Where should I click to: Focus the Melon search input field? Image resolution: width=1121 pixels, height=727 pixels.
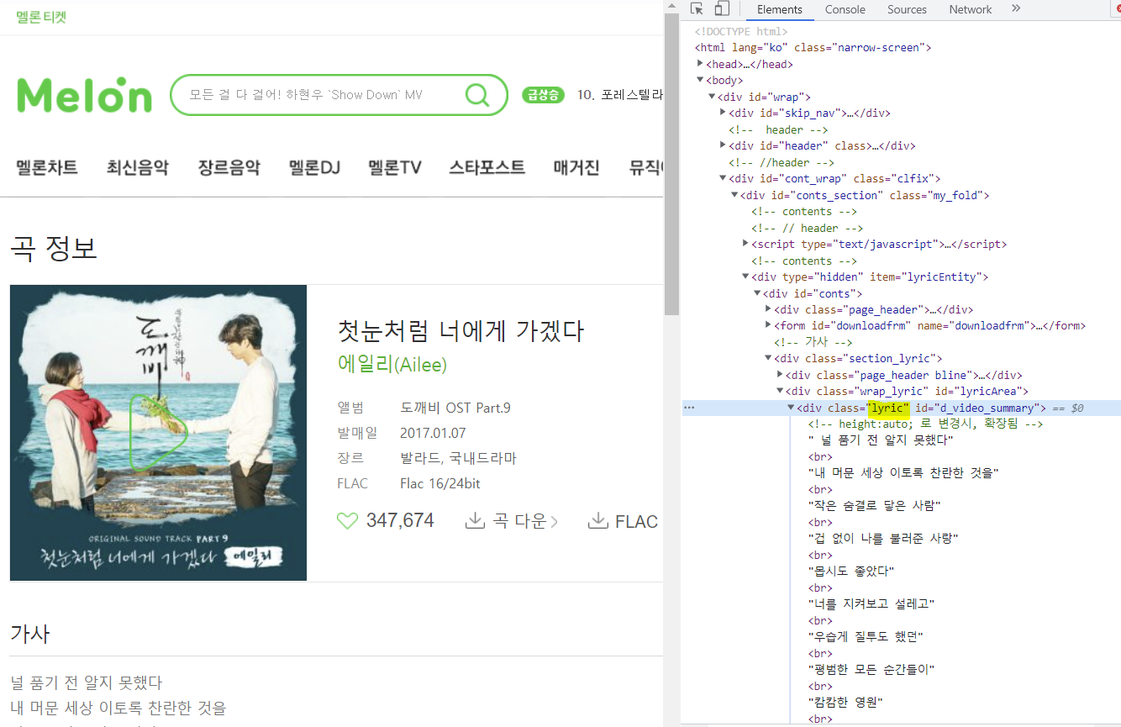(324, 95)
